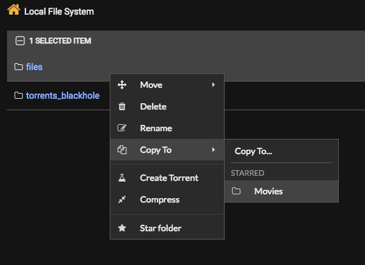Expand the Copy To submenu arrow
The image size is (365, 265).
point(213,150)
